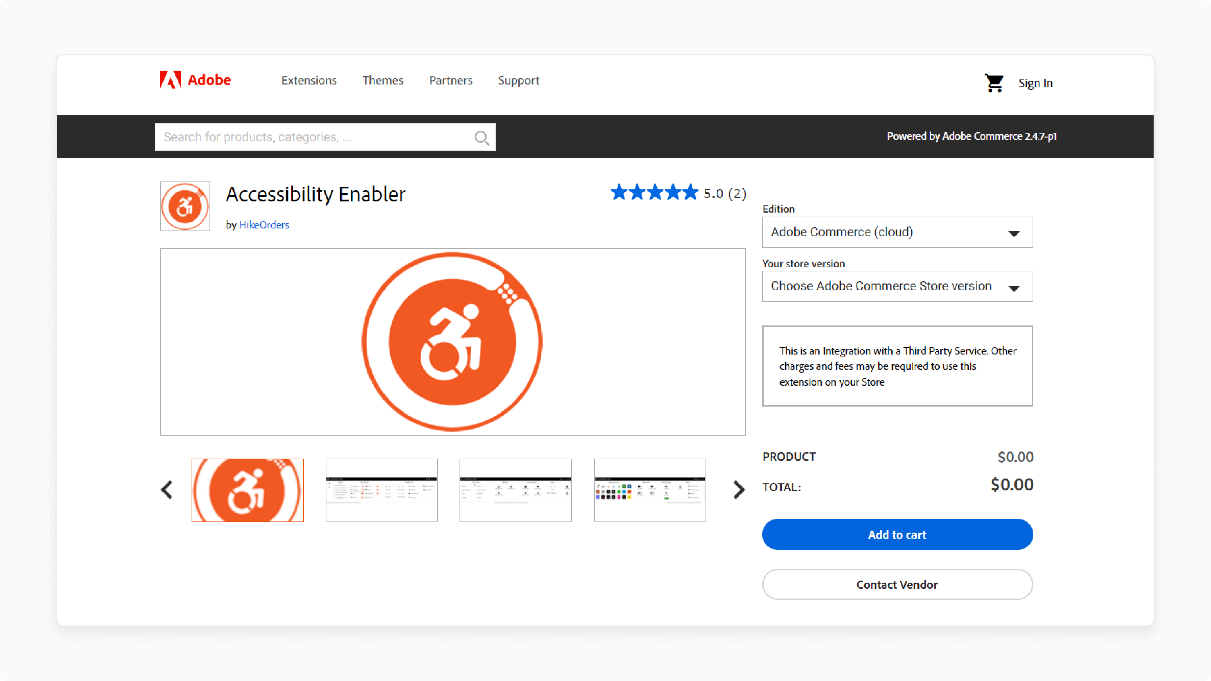The width and height of the screenshot is (1211, 681).
Task: Click the review count (2)
Action: click(737, 194)
